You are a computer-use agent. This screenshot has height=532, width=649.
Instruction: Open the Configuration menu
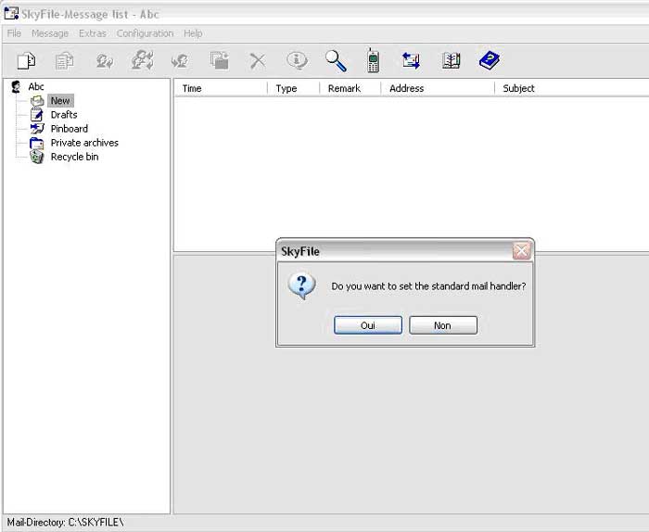tap(145, 33)
